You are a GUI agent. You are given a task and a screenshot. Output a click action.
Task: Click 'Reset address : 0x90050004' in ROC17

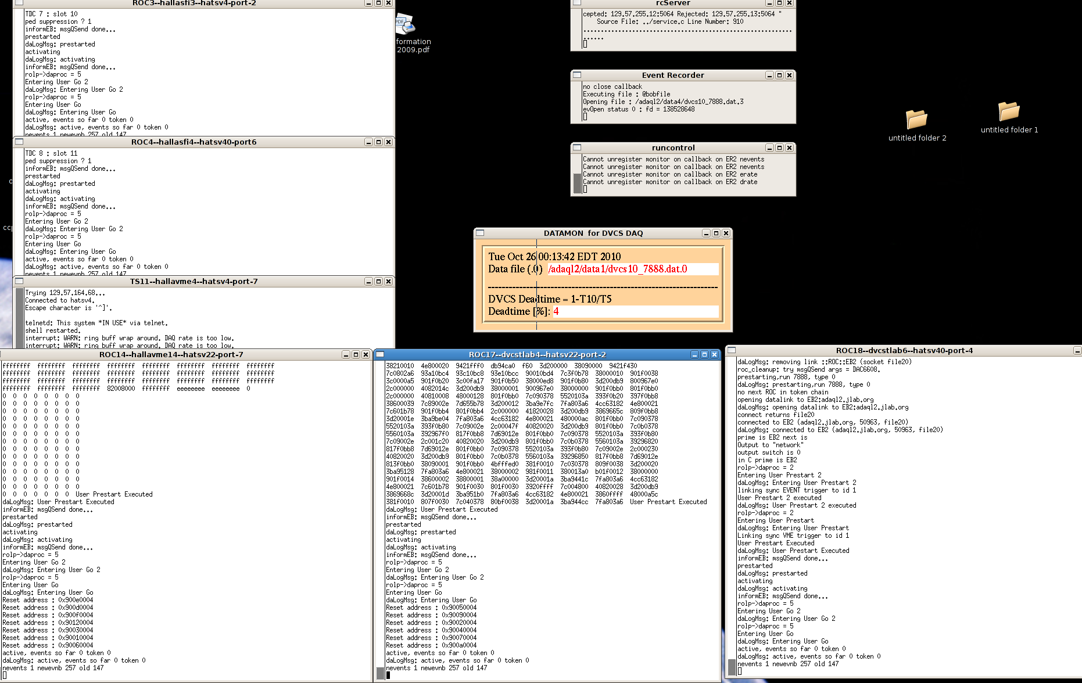coord(431,607)
